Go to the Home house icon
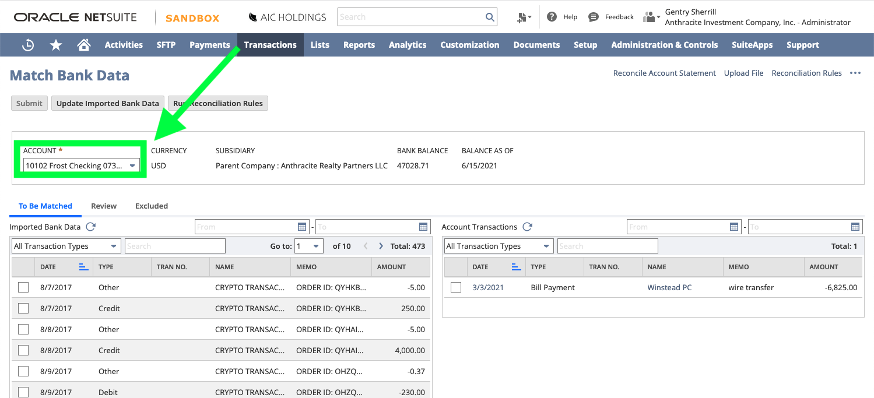The height and width of the screenshot is (398, 874). tap(84, 45)
